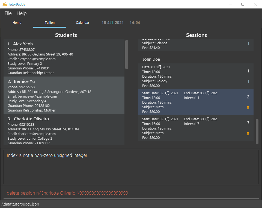Viewport: 262px width, 208px height.
Task: Click the result message display box
Action: click(x=131, y=167)
